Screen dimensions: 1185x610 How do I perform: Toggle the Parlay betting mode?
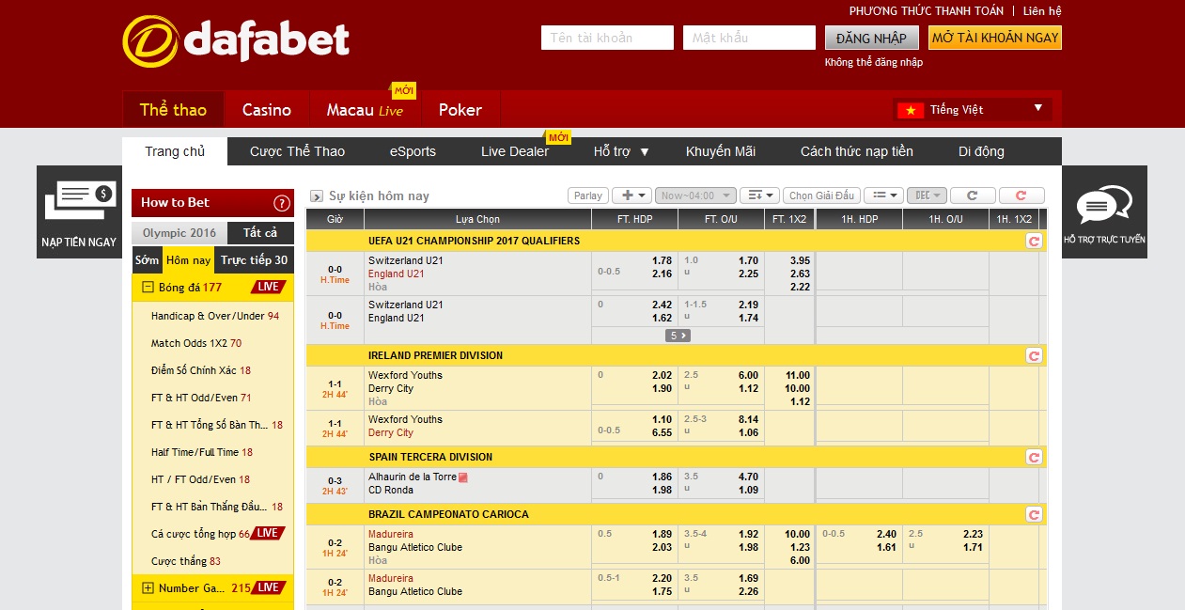(x=586, y=196)
